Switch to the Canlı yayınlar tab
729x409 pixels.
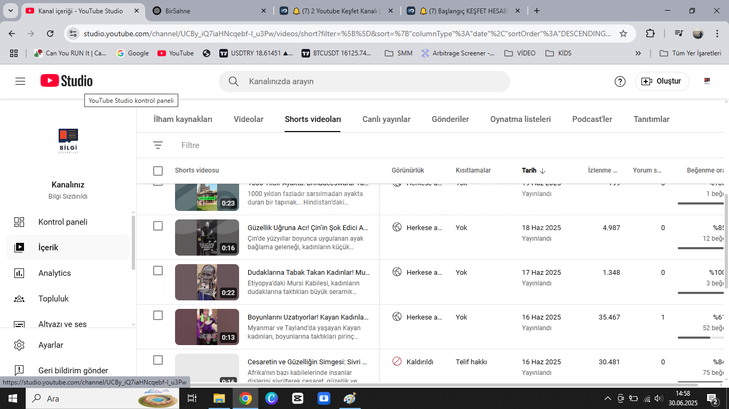(x=386, y=119)
